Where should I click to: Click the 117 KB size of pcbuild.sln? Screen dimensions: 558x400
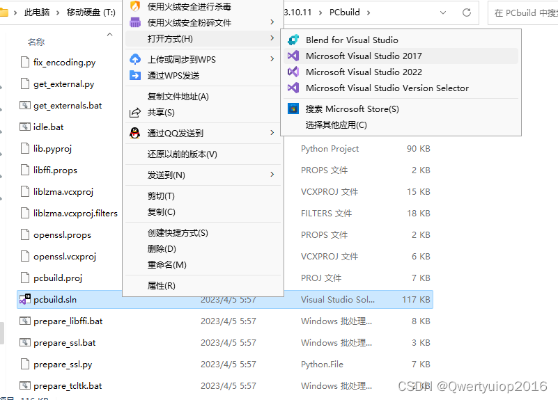416,299
